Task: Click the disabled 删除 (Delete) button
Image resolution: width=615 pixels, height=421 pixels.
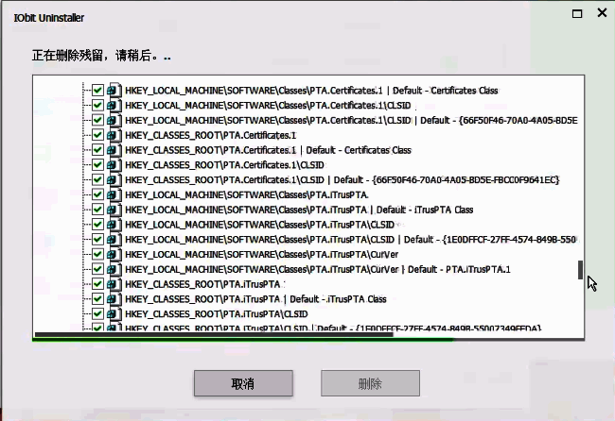Action: click(x=370, y=383)
